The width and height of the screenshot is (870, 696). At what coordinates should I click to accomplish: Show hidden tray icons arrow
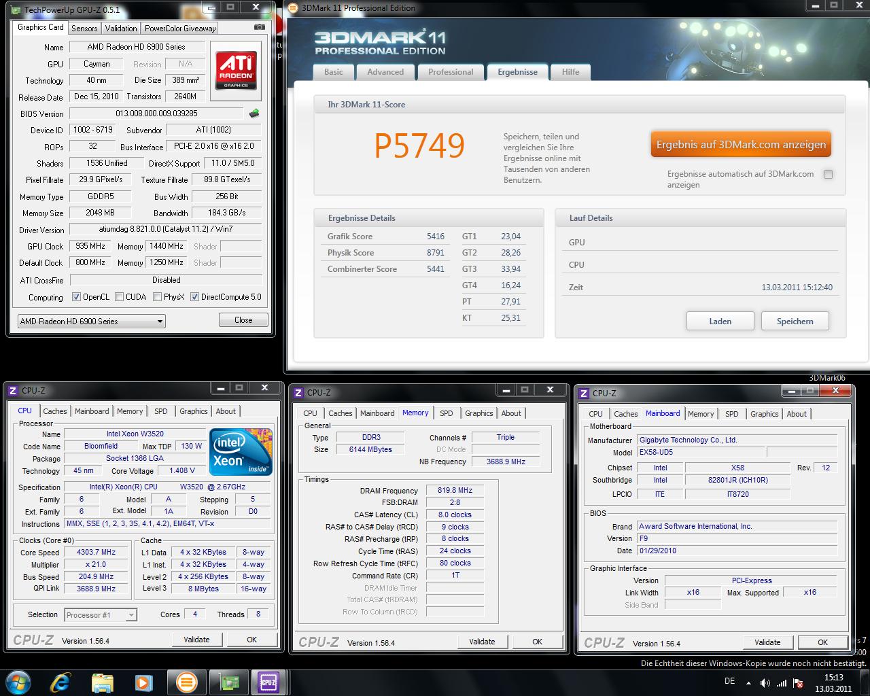749,682
